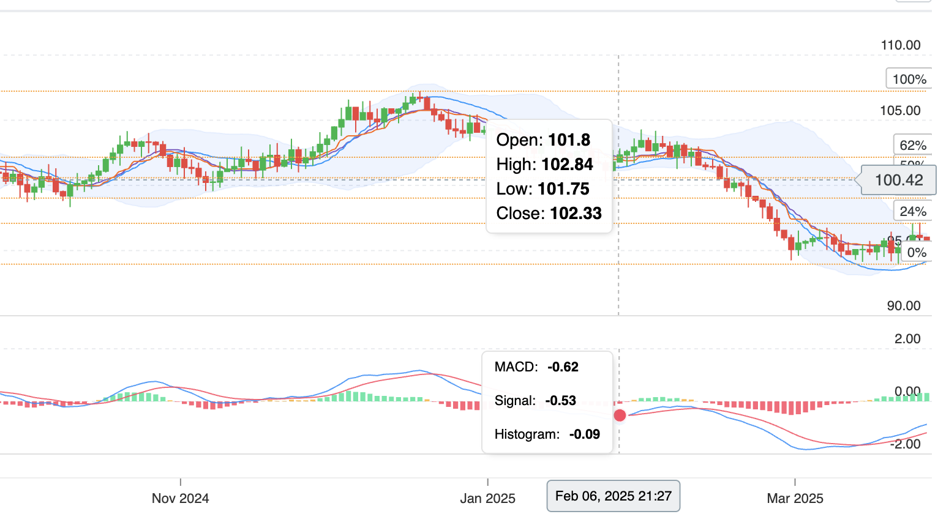
Task: Click the Histogram -0.09 value in MACD tooltip
Action: 584,434
